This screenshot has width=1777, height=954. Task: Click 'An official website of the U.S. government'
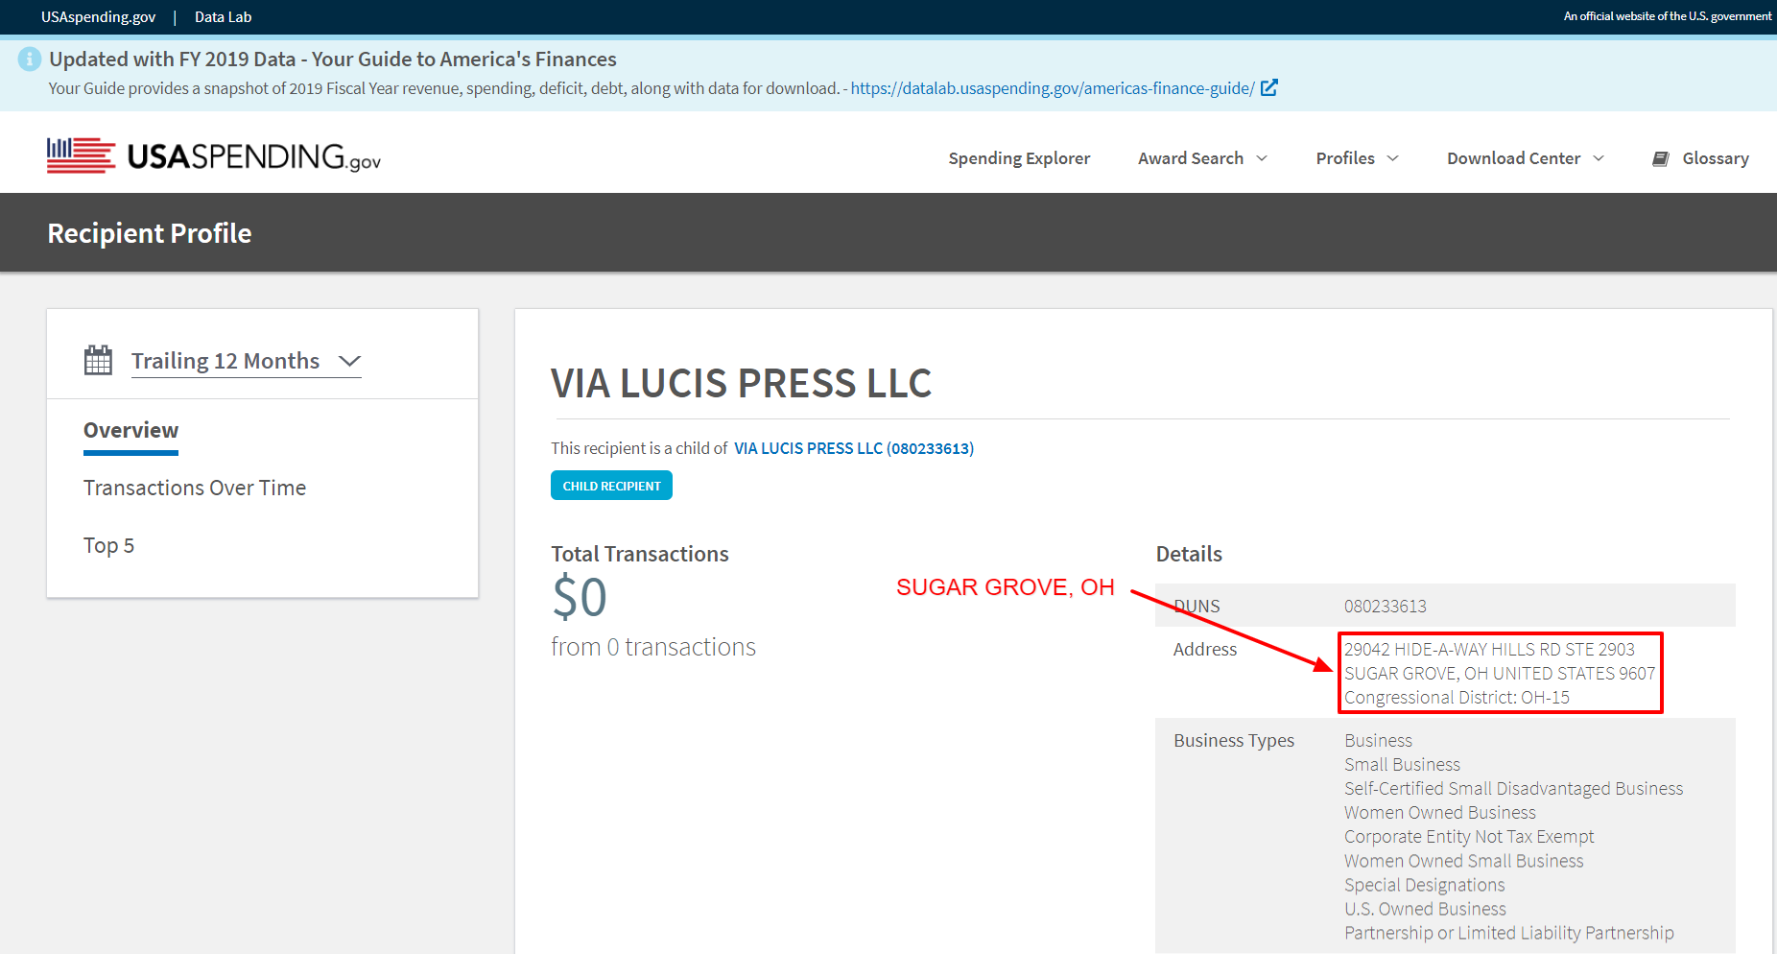[1668, 16]
